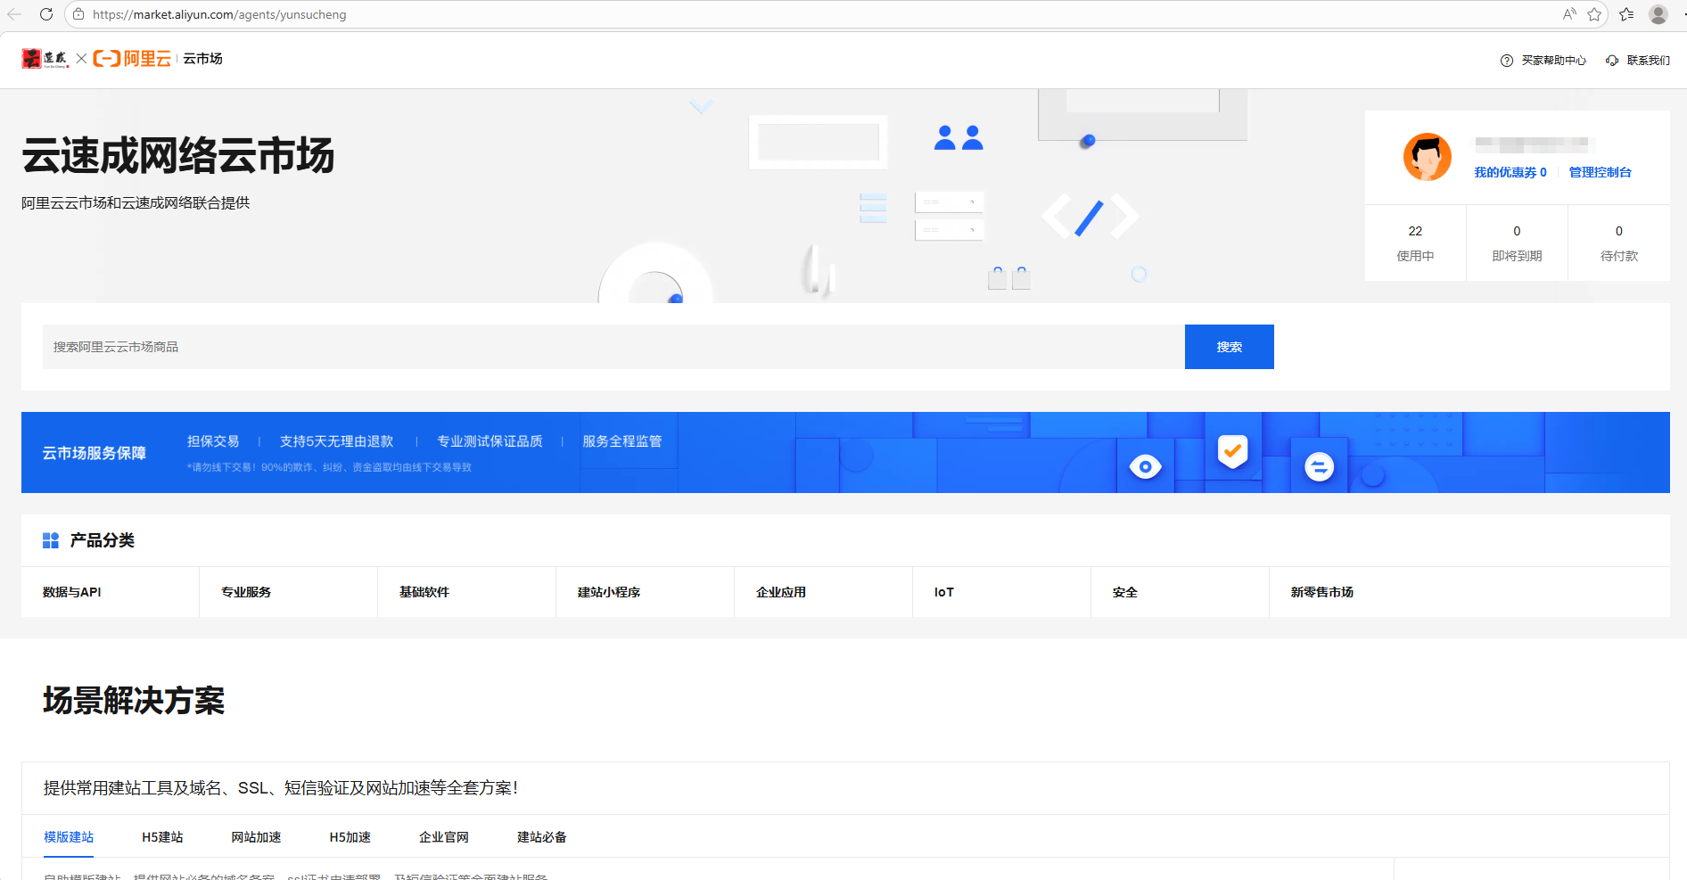The width and height of the screenshot is (1687, 880).
Task: Add page to favorites star icon
Action: tap(1594, 14)
